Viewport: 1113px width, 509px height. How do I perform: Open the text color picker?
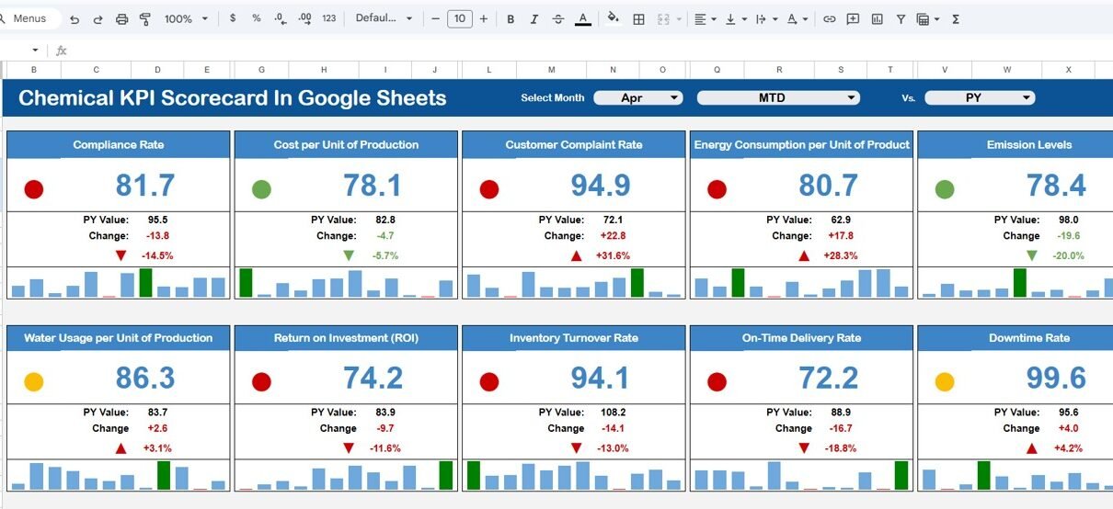[582, 19]
